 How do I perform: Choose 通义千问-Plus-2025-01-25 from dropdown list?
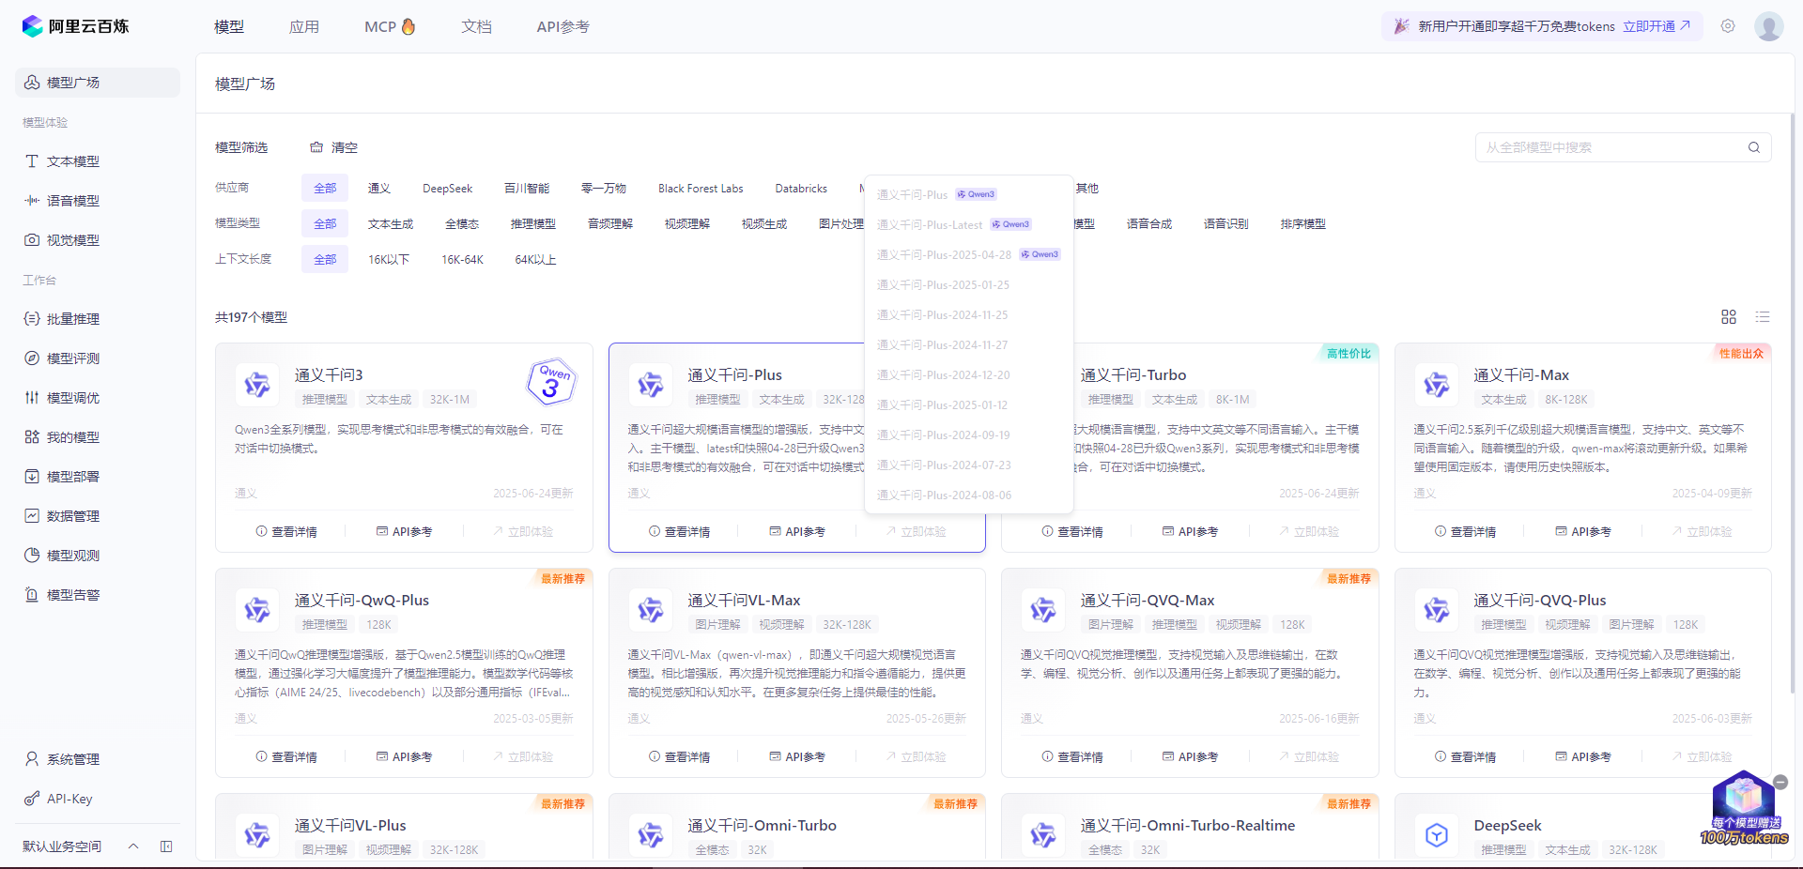click(969, 285)
